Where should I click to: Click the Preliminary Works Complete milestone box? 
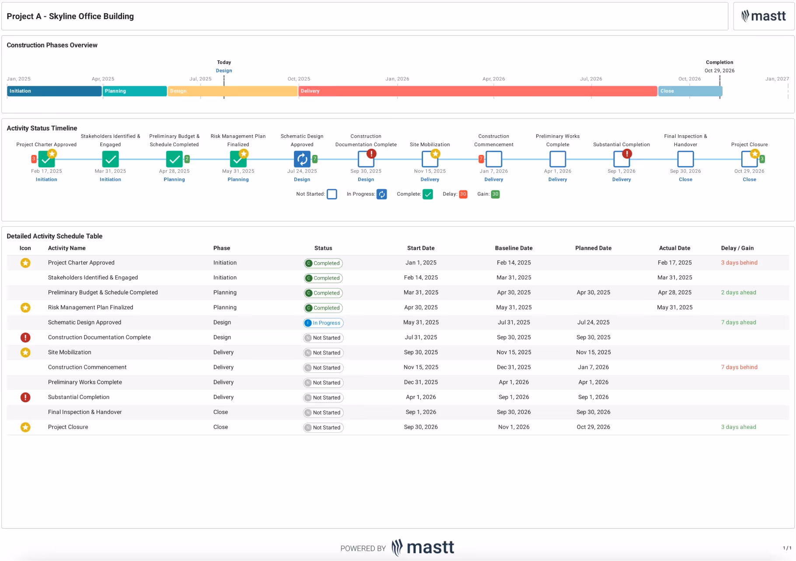click(558, 159)
